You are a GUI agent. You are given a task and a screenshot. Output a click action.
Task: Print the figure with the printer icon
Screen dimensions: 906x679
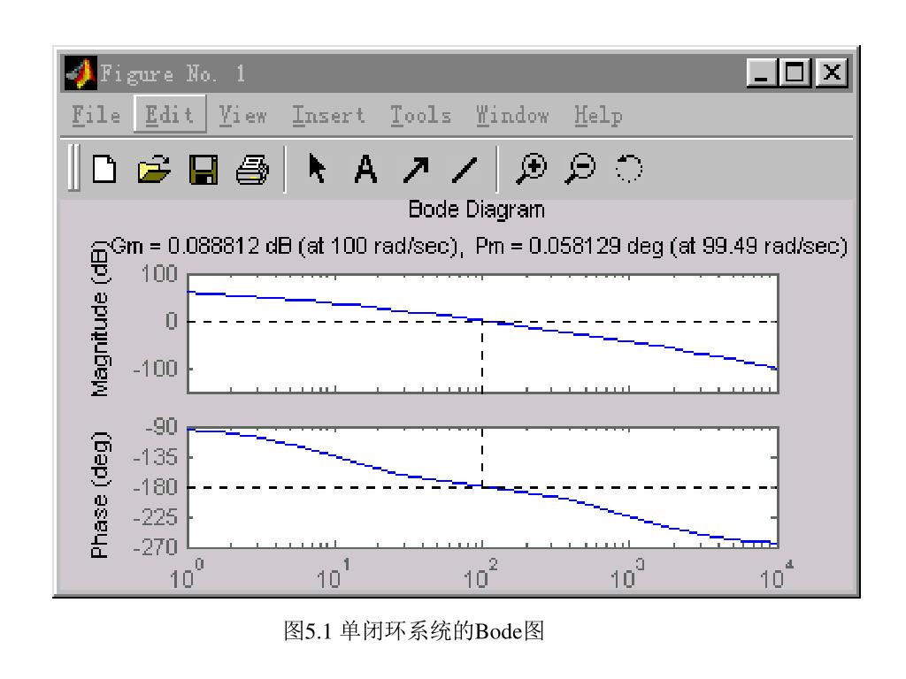(252, 170)
